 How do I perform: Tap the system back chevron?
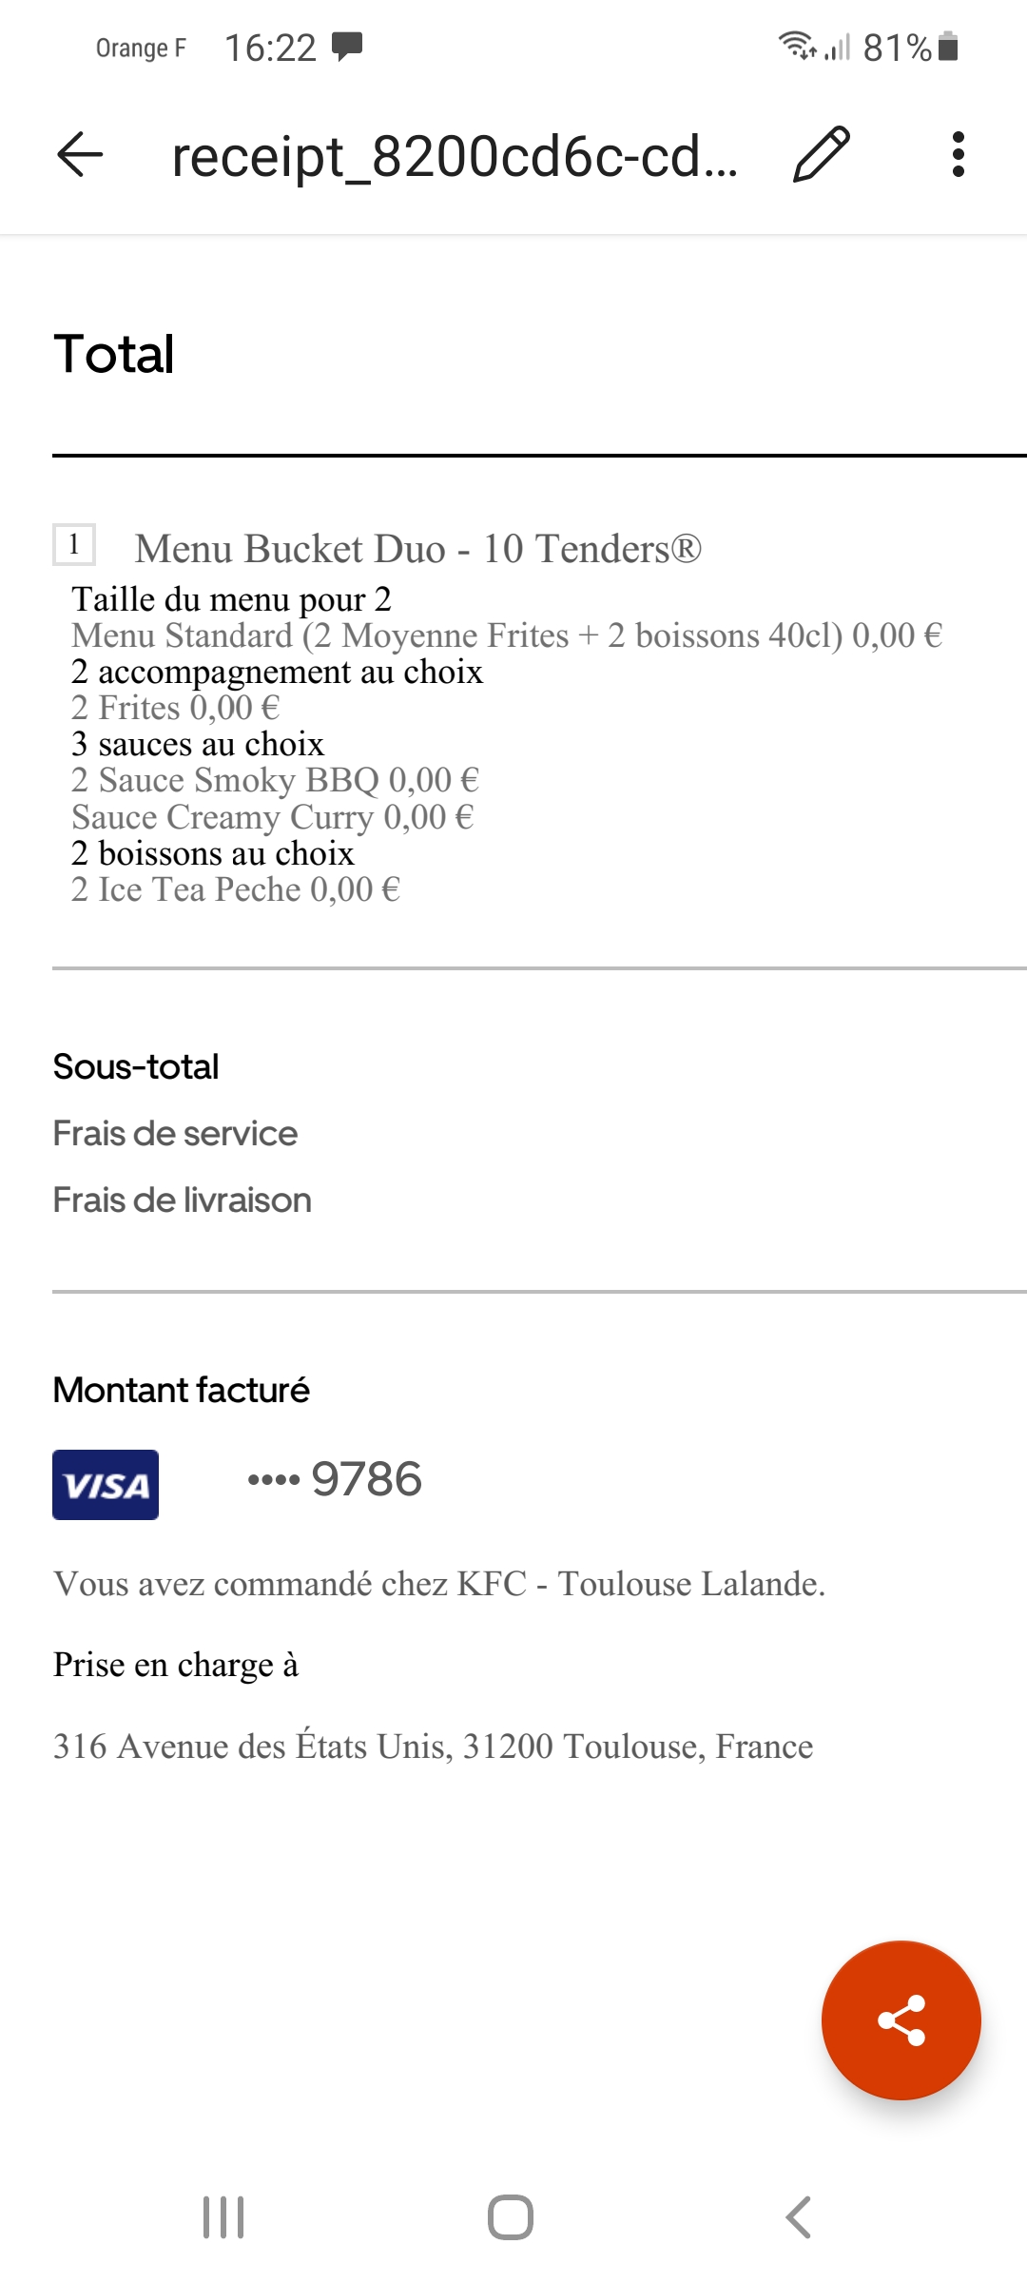799,2217
